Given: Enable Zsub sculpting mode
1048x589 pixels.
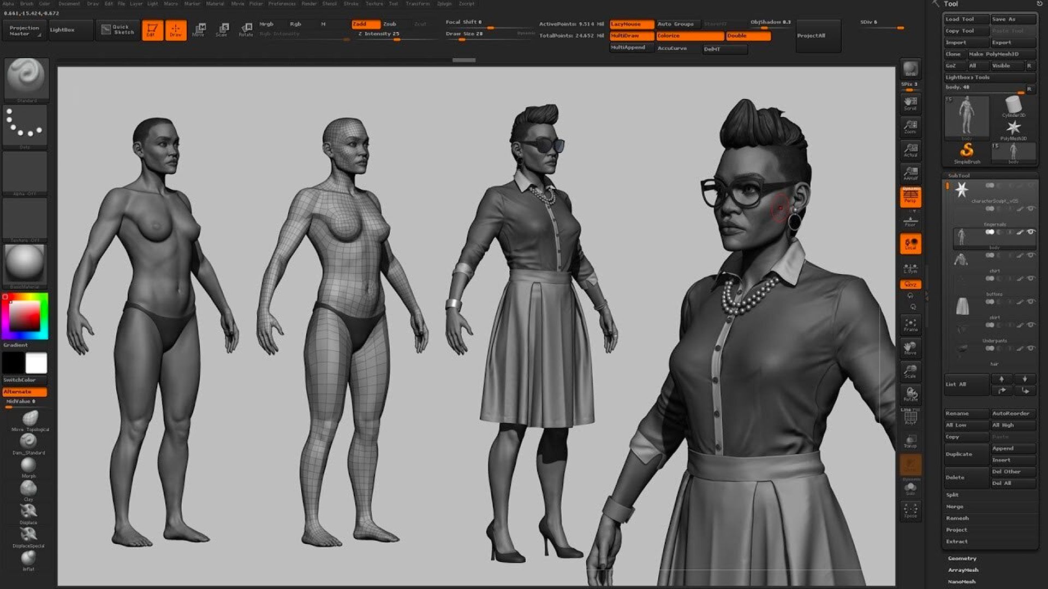Looking at the screenshot, I should (391, 24).
